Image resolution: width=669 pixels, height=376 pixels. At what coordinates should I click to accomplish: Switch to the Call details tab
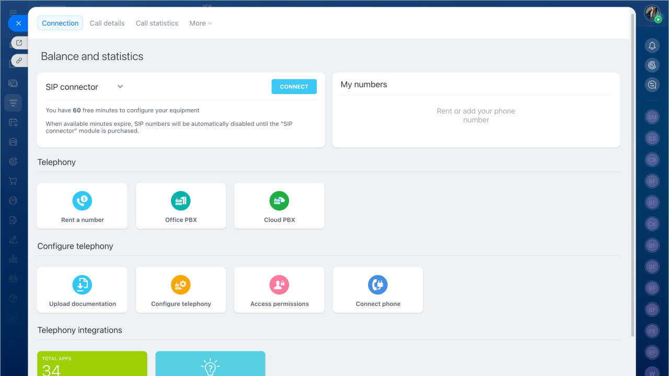[x=107, y=23]
